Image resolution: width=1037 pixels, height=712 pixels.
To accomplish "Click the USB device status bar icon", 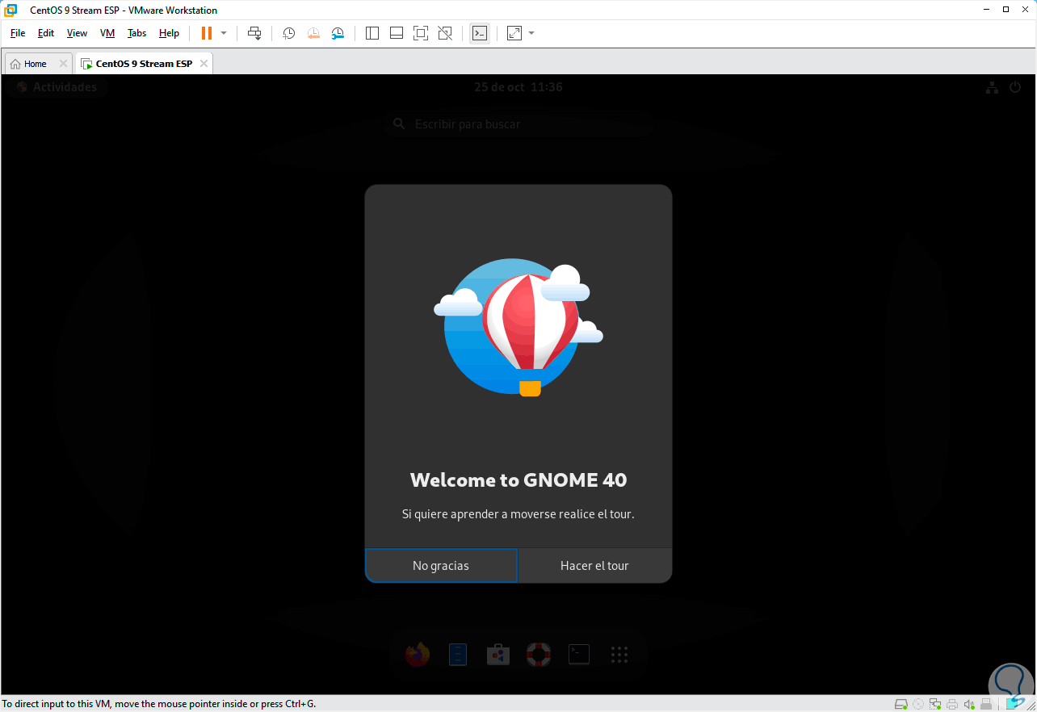I will (986, 704).
